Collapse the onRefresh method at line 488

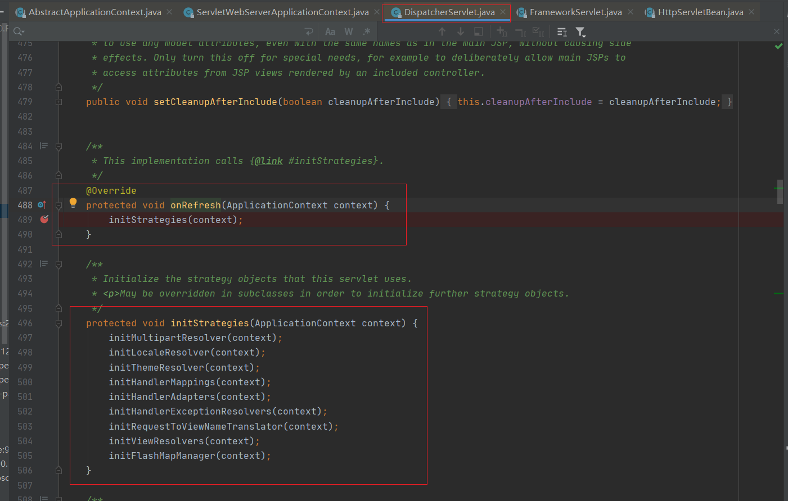58,206
